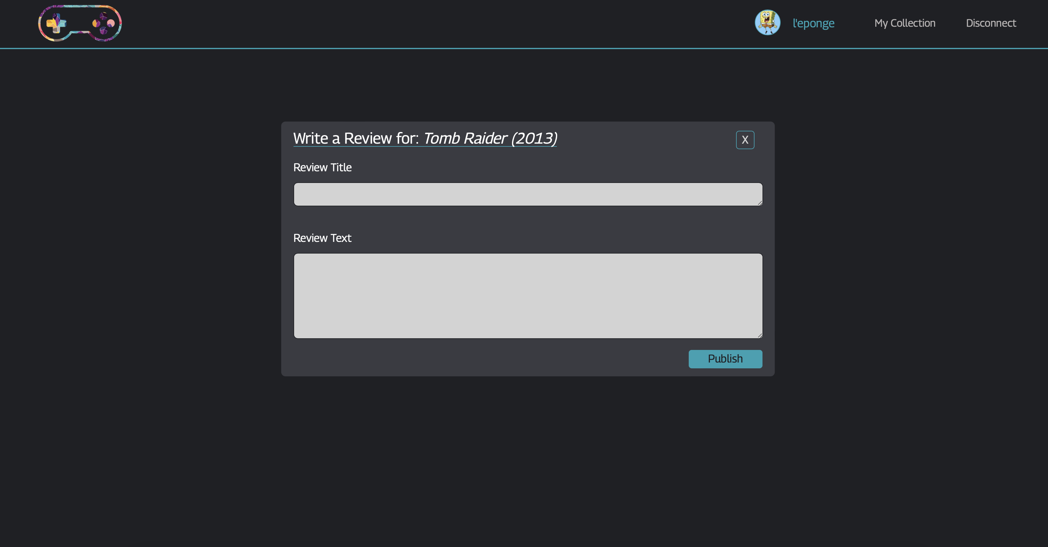Image resolution: width=1048 pixels, height=547 pixels.
Task: Click inside the Review Text area
Action: click(528, 296)
